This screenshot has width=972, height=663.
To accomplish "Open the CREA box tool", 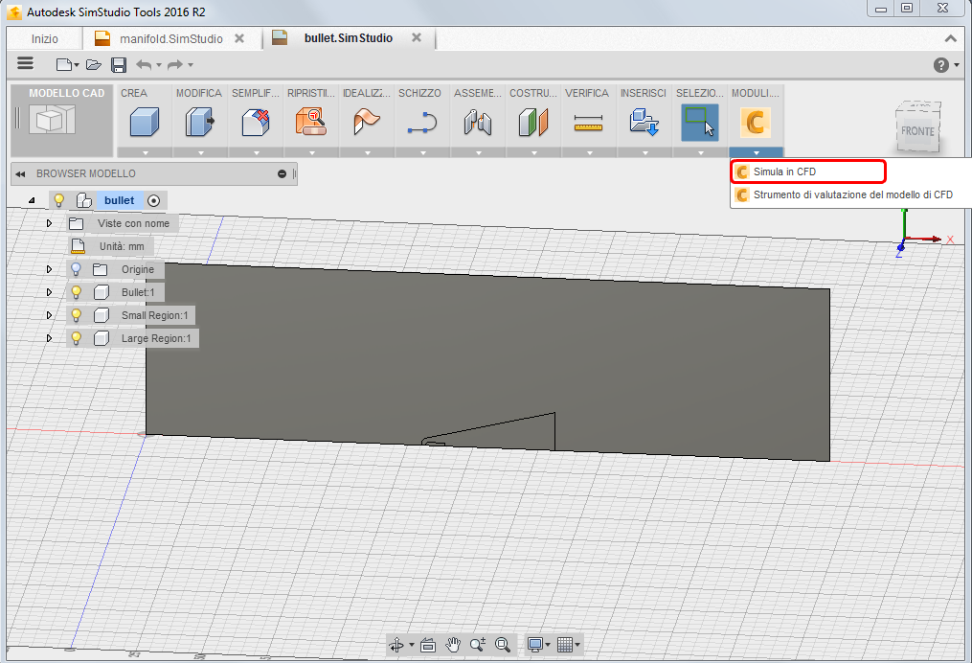I will click(145, 122).
